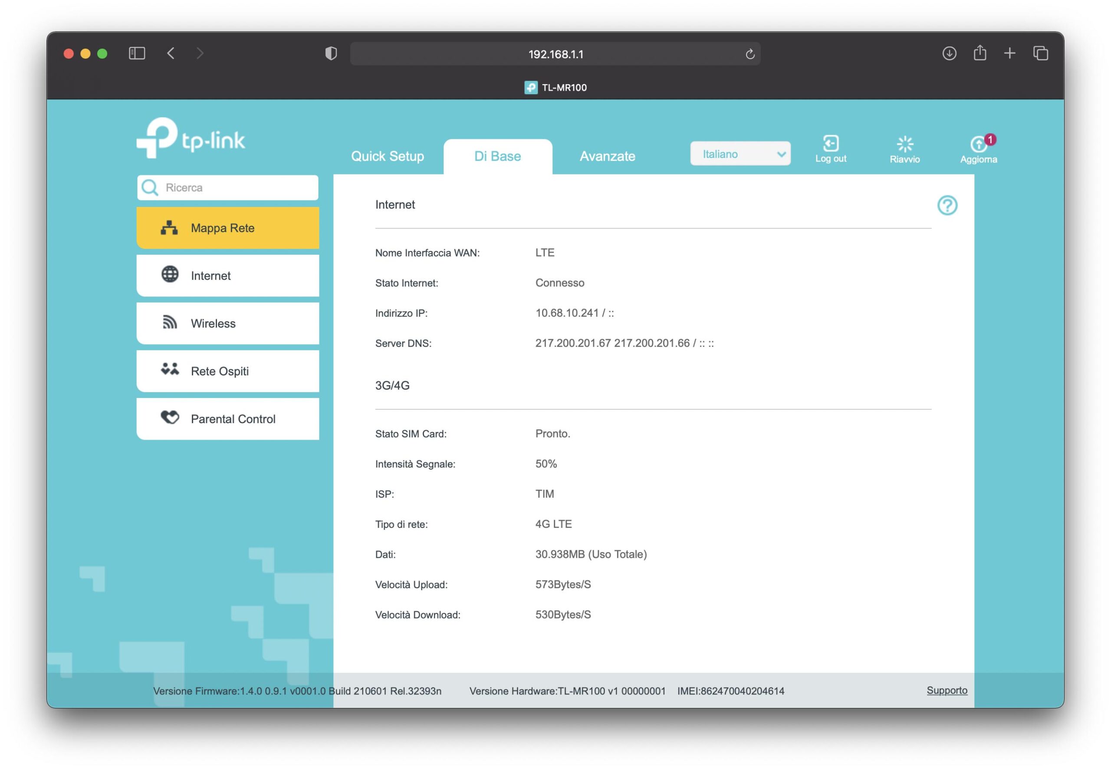
Task: Click the privacy shield icon
Action: (331, 53)
